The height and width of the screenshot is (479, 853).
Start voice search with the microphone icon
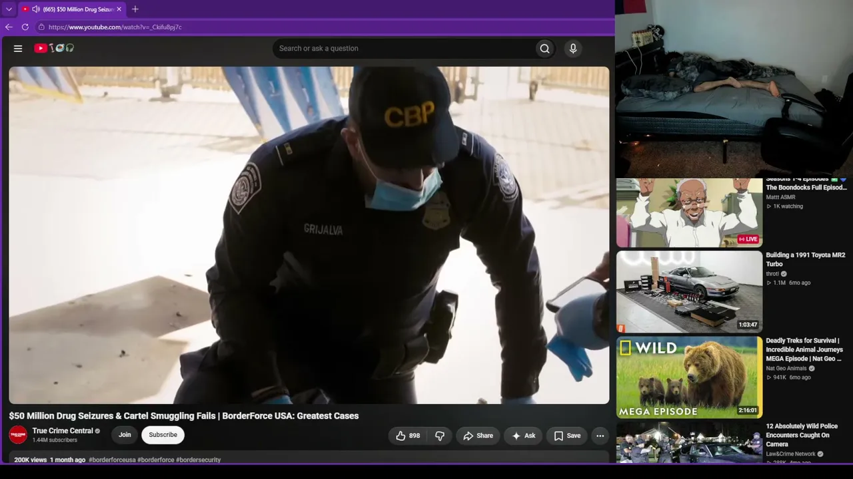pos(573,49)
